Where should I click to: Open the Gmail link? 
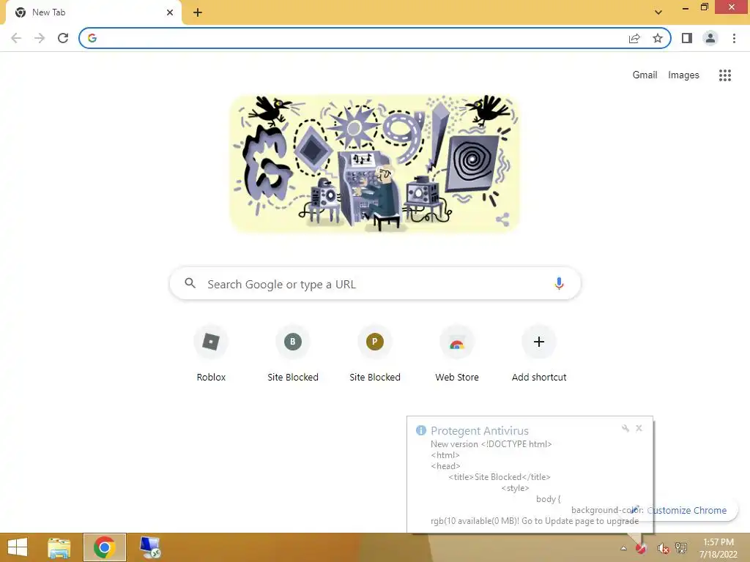click(x=645, y=75)
